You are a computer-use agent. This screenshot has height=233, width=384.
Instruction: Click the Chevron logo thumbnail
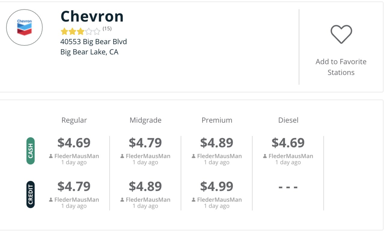pyautogui.click(x=24, y=27)
